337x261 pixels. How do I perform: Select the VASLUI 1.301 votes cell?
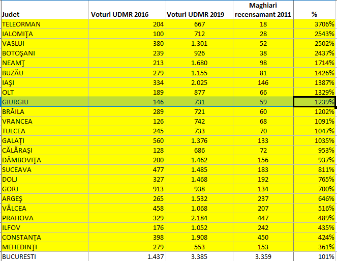(199, 43)
